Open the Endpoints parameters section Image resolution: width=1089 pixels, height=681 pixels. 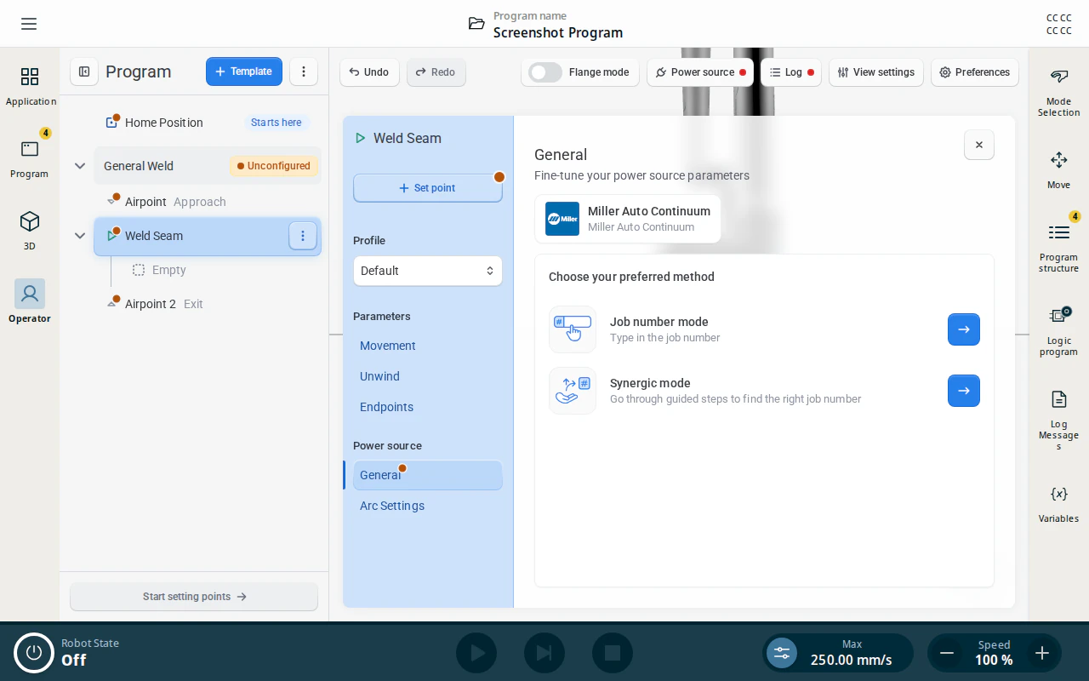pos(386,407)
